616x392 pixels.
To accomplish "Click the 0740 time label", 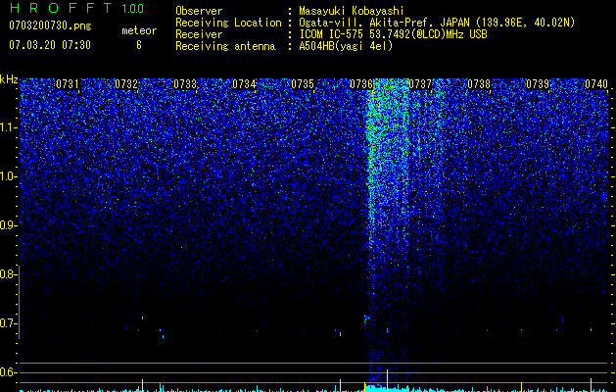I will 596,84.
